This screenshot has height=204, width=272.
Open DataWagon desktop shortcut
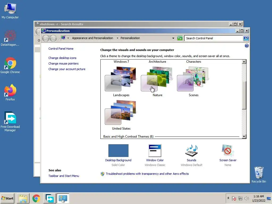pyautogui.click(x=10, y=38)
